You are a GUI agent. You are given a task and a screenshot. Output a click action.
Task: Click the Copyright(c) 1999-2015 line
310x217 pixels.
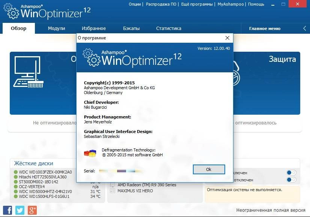(109, 83)
